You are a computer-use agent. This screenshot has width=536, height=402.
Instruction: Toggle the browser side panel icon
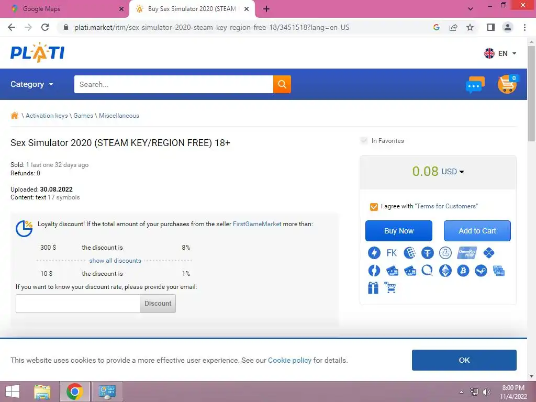coord(491,27)
